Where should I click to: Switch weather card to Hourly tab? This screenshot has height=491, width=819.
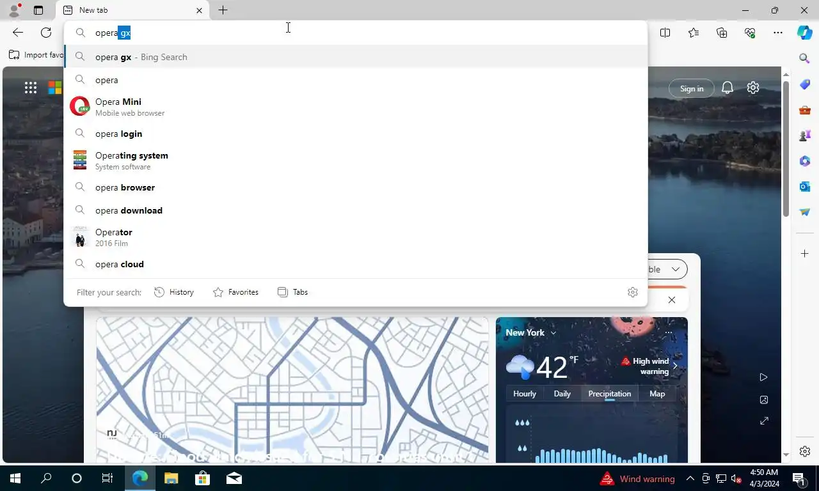[525, 394]
